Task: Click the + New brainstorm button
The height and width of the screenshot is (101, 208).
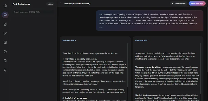Action: (50, 4)
